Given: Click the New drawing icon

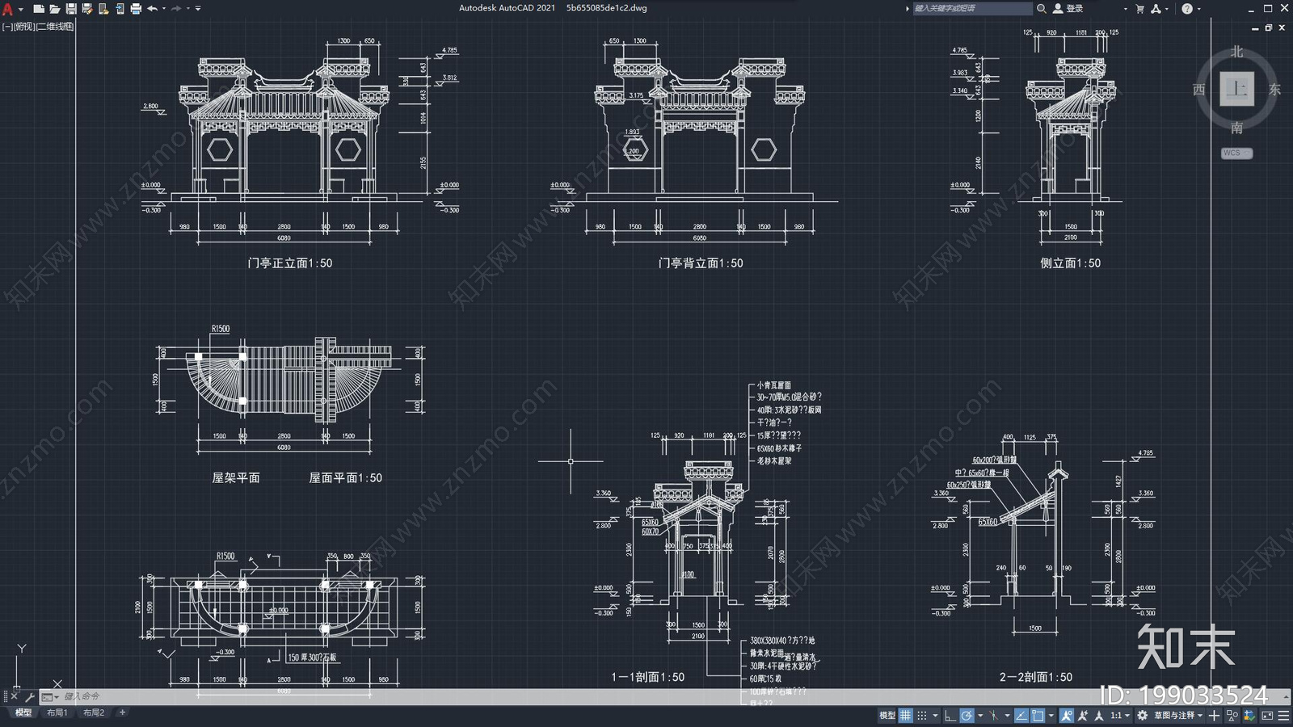Looking at the screenshot, I should [x=38, y=9].
